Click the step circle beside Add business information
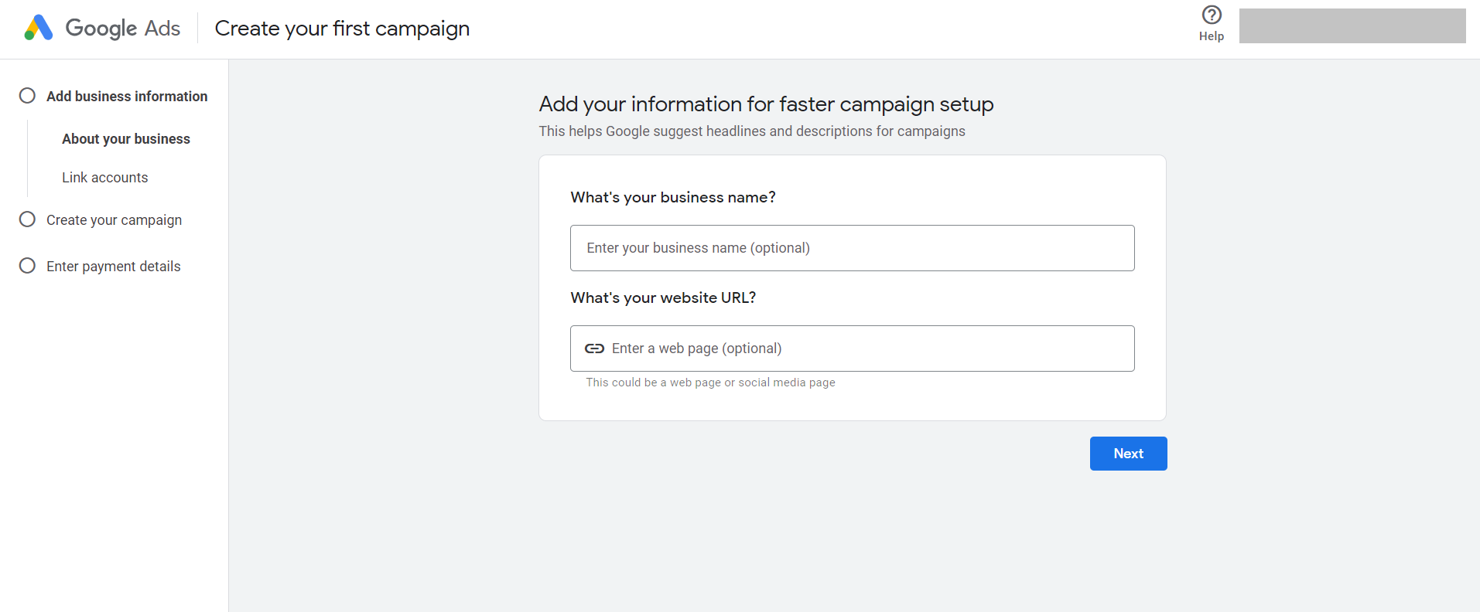The image size is (1480, 612). [27, 96]
